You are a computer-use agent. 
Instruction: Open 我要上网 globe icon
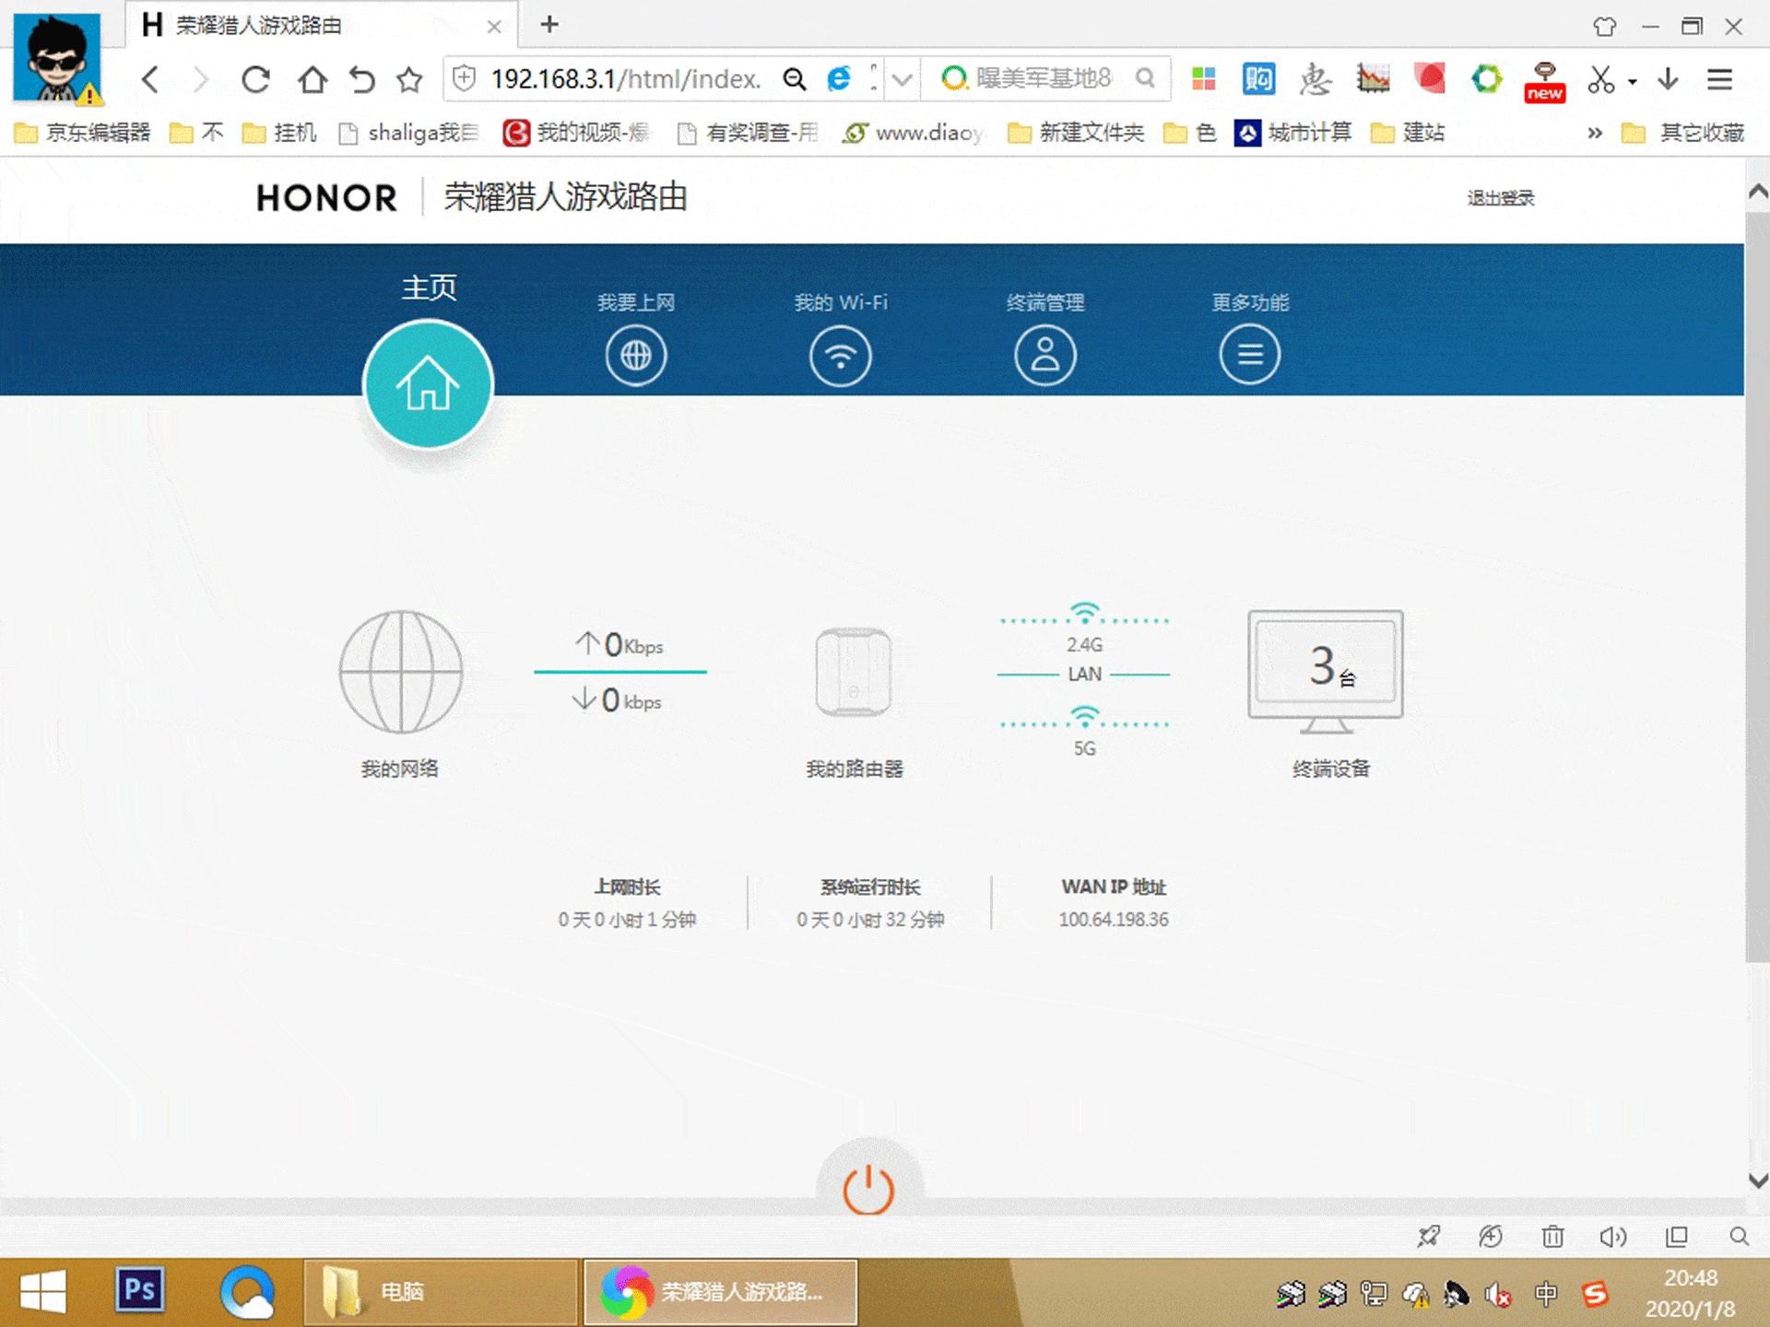[636, 356]
